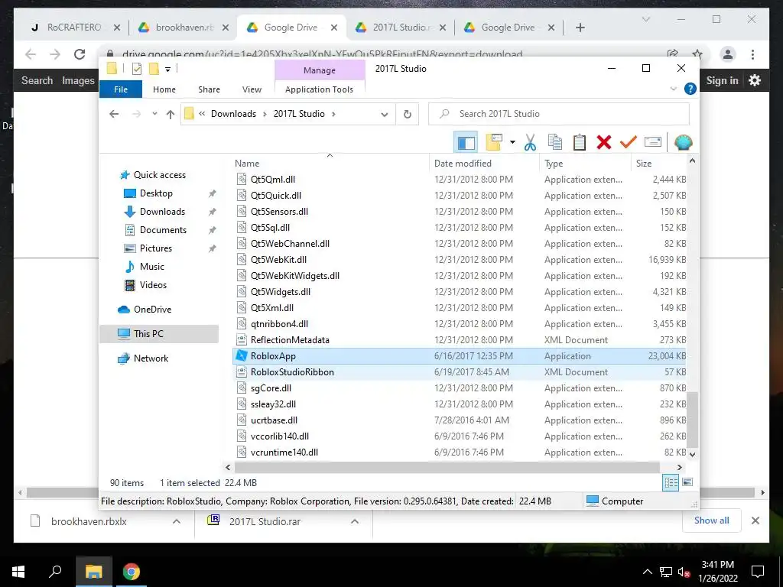Open the File menu tab

pos(121,89)
